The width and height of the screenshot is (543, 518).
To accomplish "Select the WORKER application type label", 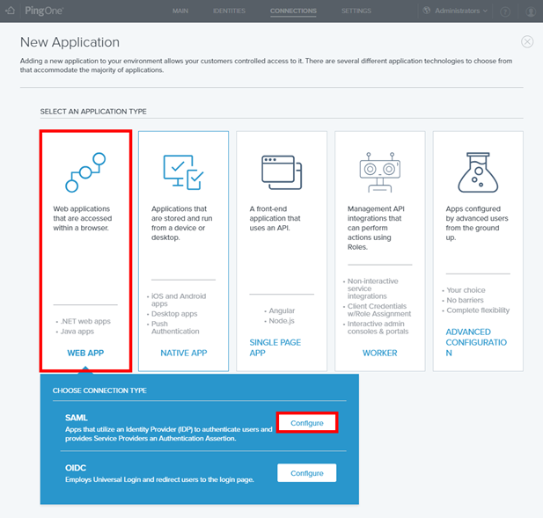I will [x=380, y=353].
